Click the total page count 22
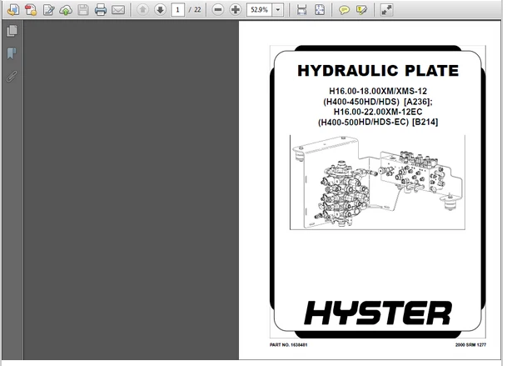This screenshot has height=366, width=507. click(197, 10)
